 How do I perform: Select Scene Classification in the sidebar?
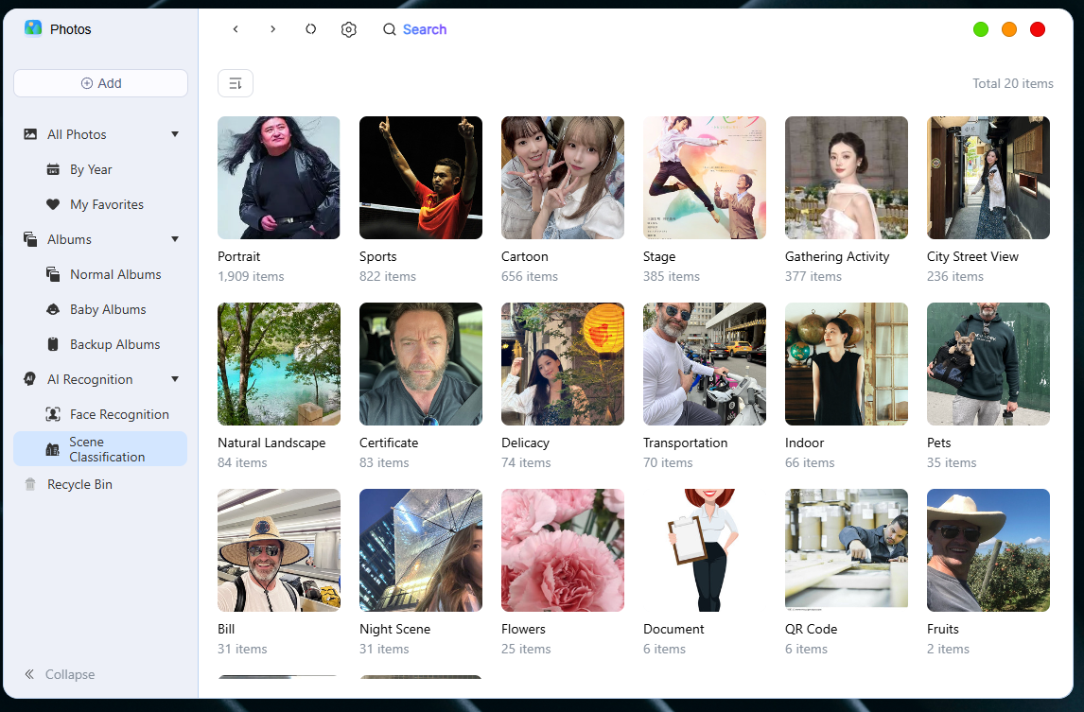pos(100,448)
